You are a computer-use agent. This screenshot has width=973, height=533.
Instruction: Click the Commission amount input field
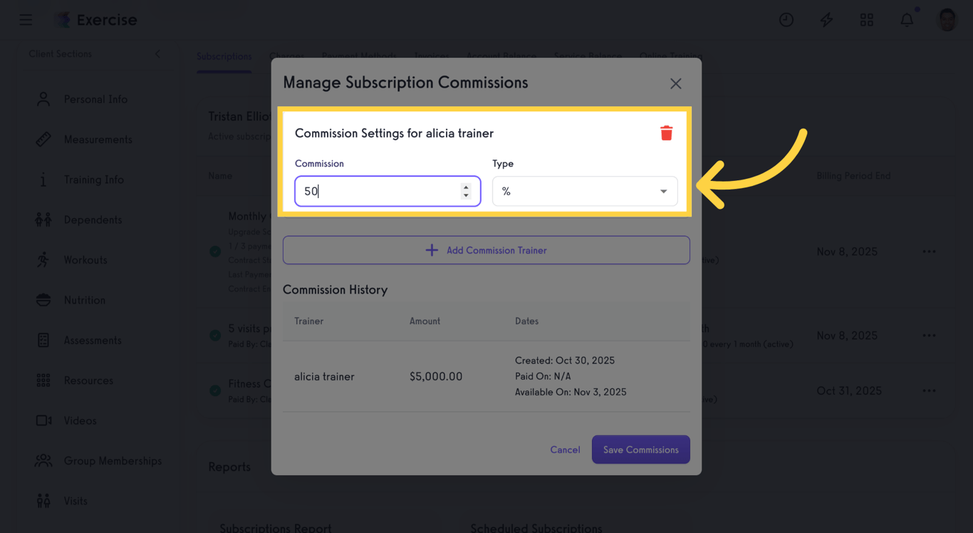tap(378, 191)
